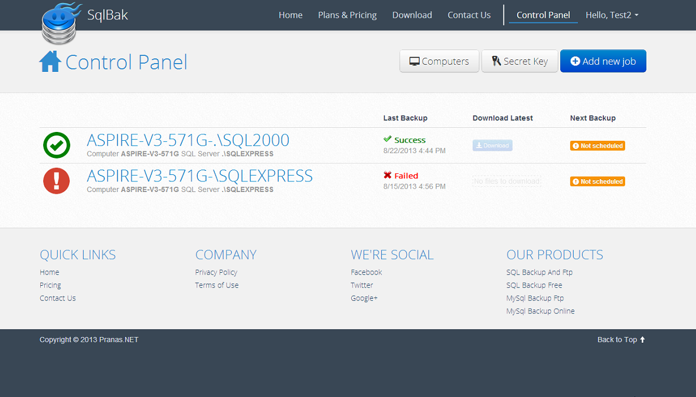Click Not scheduled badge for SQLEXPRESS job
The image size is (696, 397).
597,181
